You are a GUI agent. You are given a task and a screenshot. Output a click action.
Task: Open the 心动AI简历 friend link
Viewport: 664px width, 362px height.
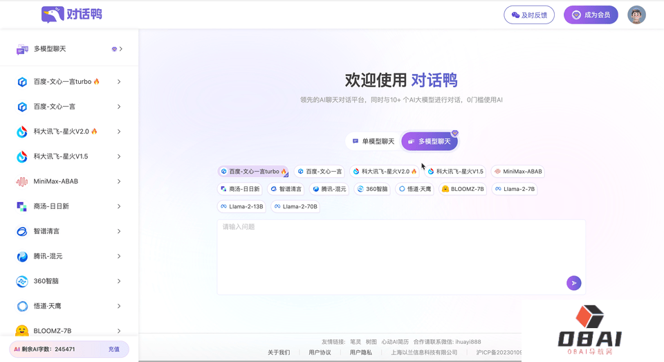pos(395,342)
